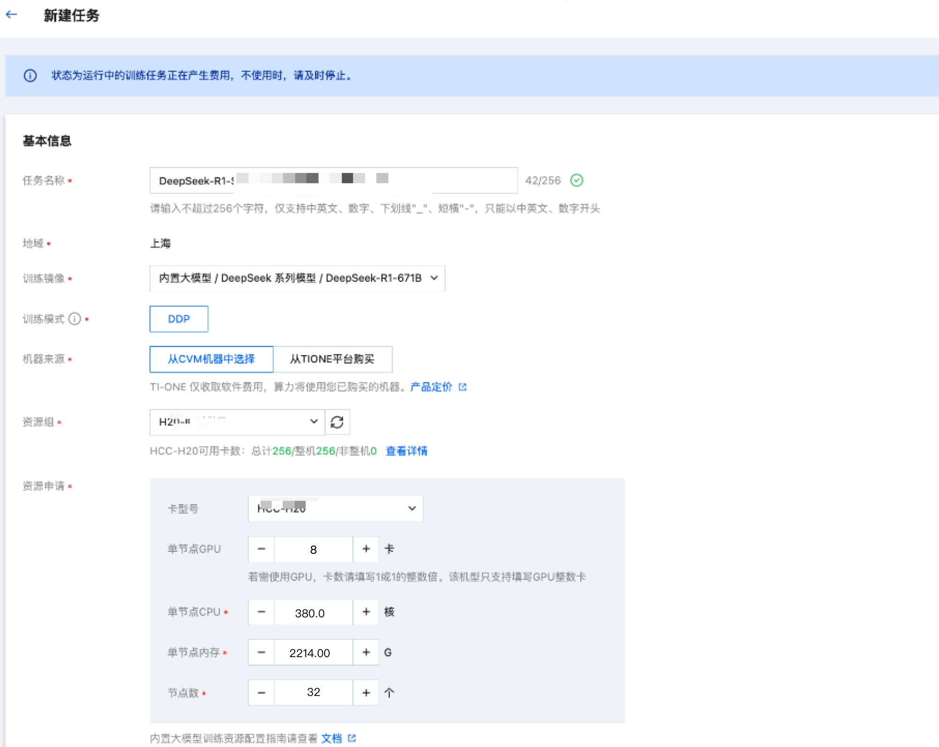Viewport: 939px width, 747px height.
Task: Click the 单节点CPU value field showing 380.0
Action: point(313,612)
